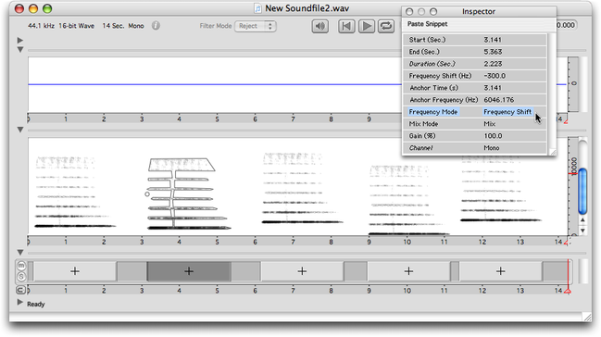The image size is (601, 337).
Task: Toggle loop playback
Action: coord(386,26)
